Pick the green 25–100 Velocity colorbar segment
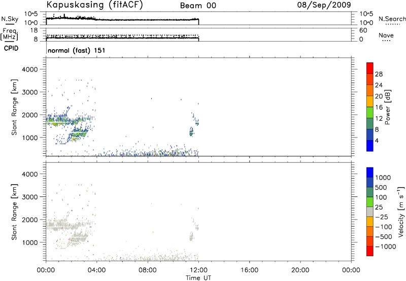 click(x=370, y=202)
